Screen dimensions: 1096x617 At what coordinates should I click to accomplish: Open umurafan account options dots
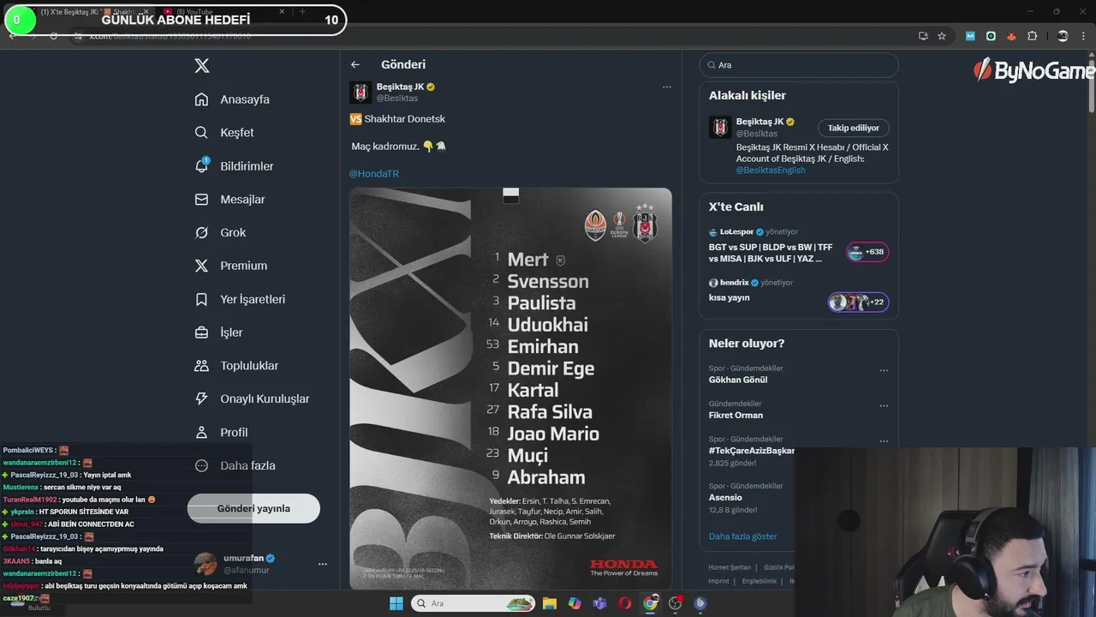coord(323,564)
